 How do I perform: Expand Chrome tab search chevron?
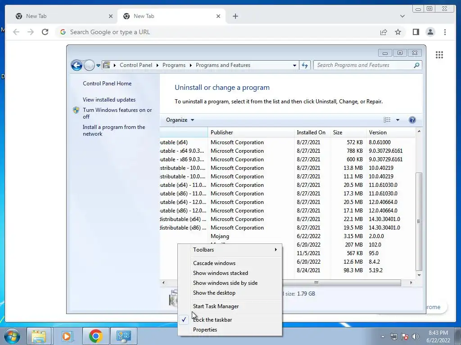click(402, 16)
